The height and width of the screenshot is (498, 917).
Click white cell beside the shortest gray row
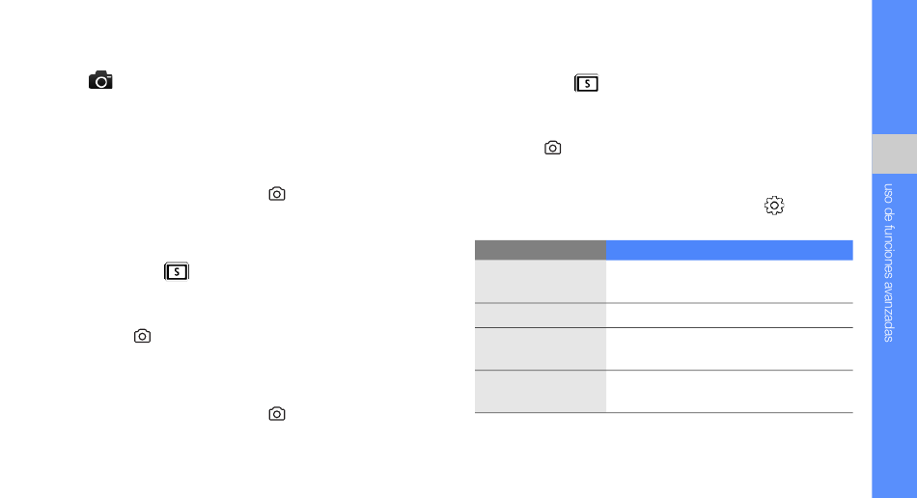pos(730,315)
